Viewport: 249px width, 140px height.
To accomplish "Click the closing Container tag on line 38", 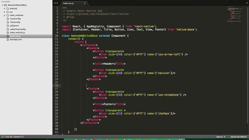I will [x=90, y=123].
